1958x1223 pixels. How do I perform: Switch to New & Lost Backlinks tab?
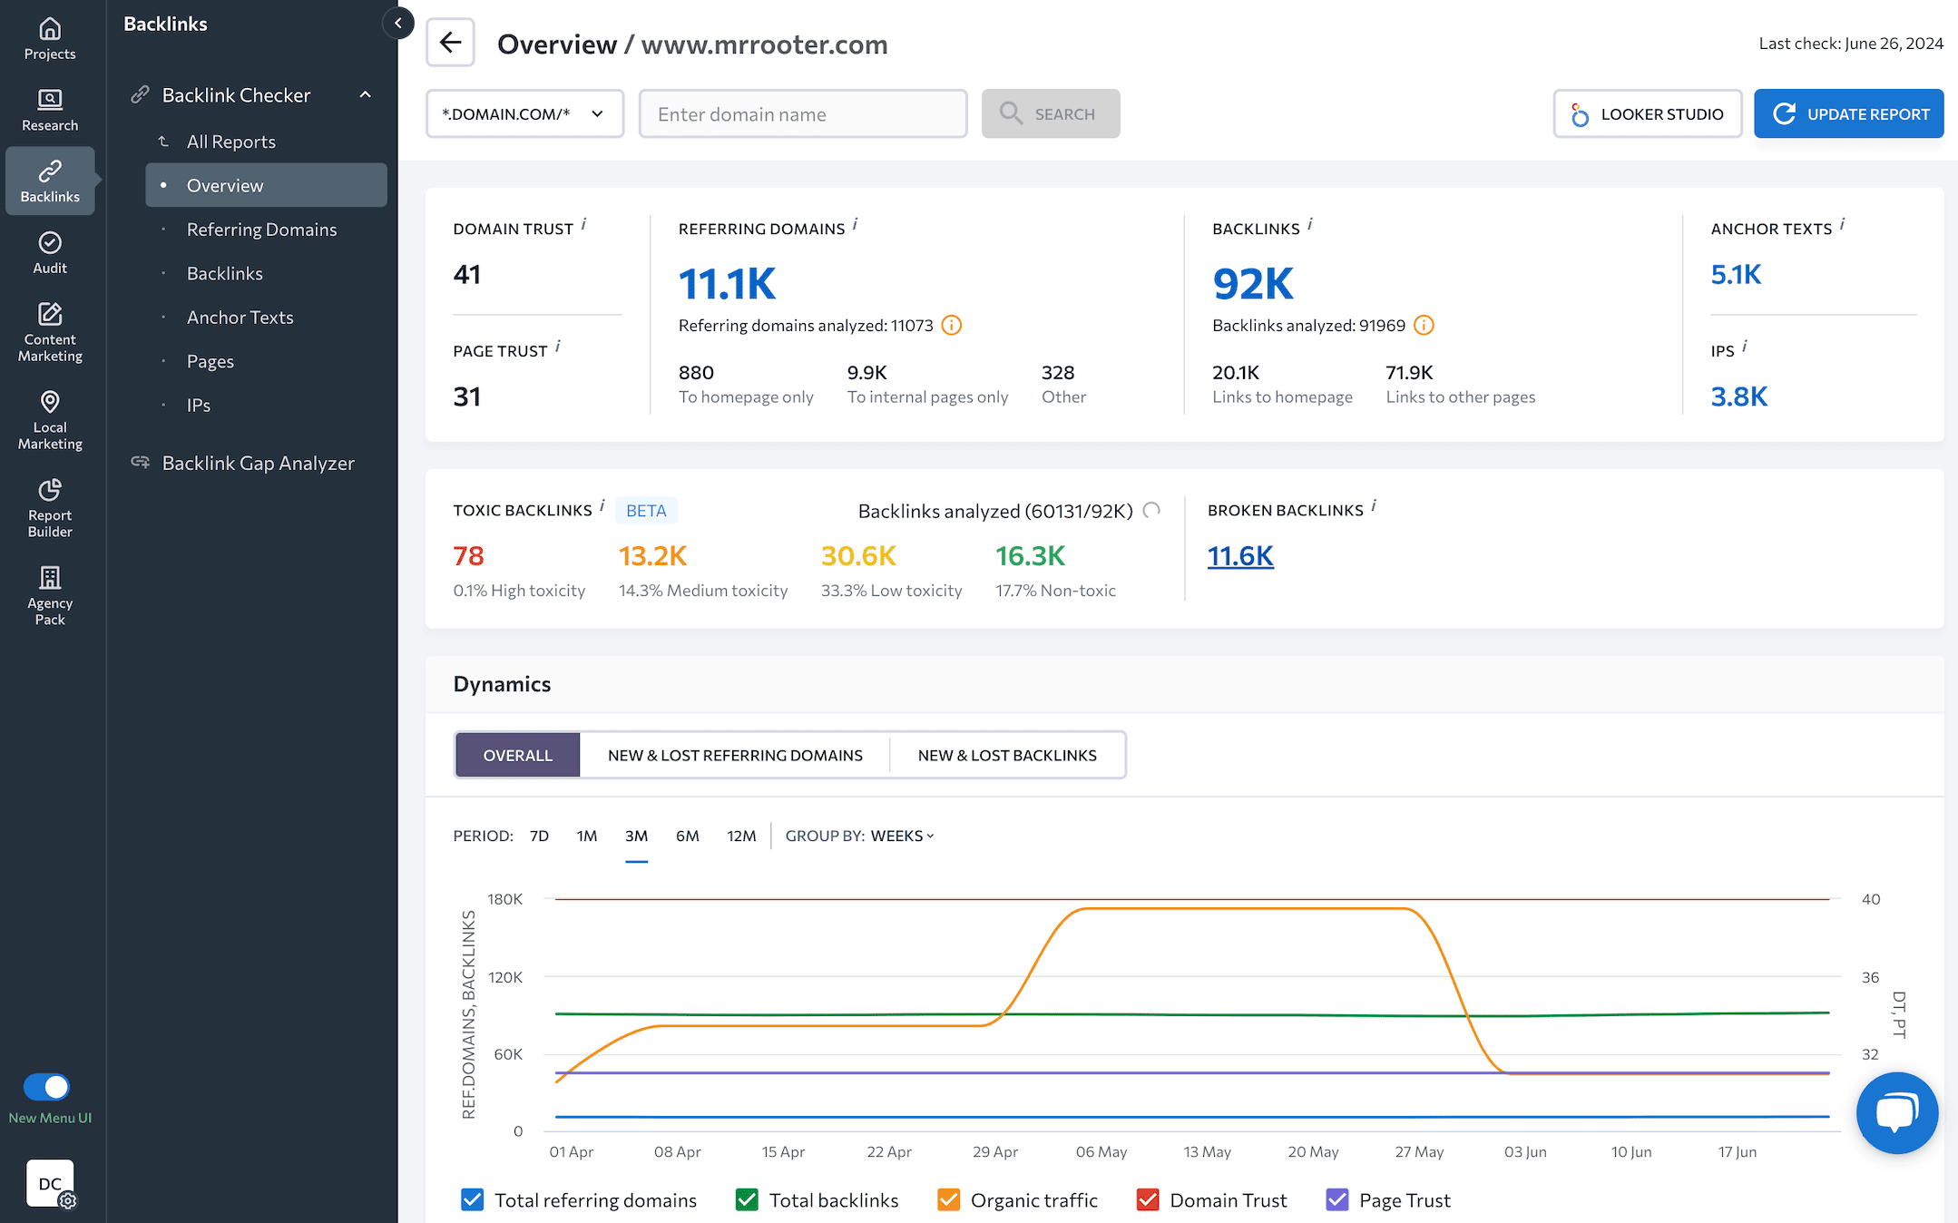pyautogui.click(x=1007, y=754)
